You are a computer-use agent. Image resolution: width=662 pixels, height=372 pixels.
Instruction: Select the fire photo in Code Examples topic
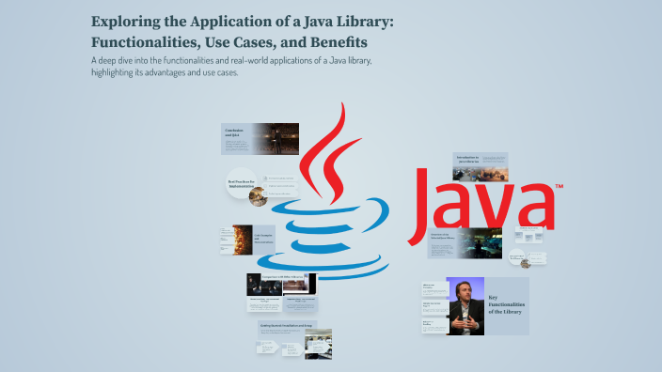pyautogui.click(x=243, y=240)
